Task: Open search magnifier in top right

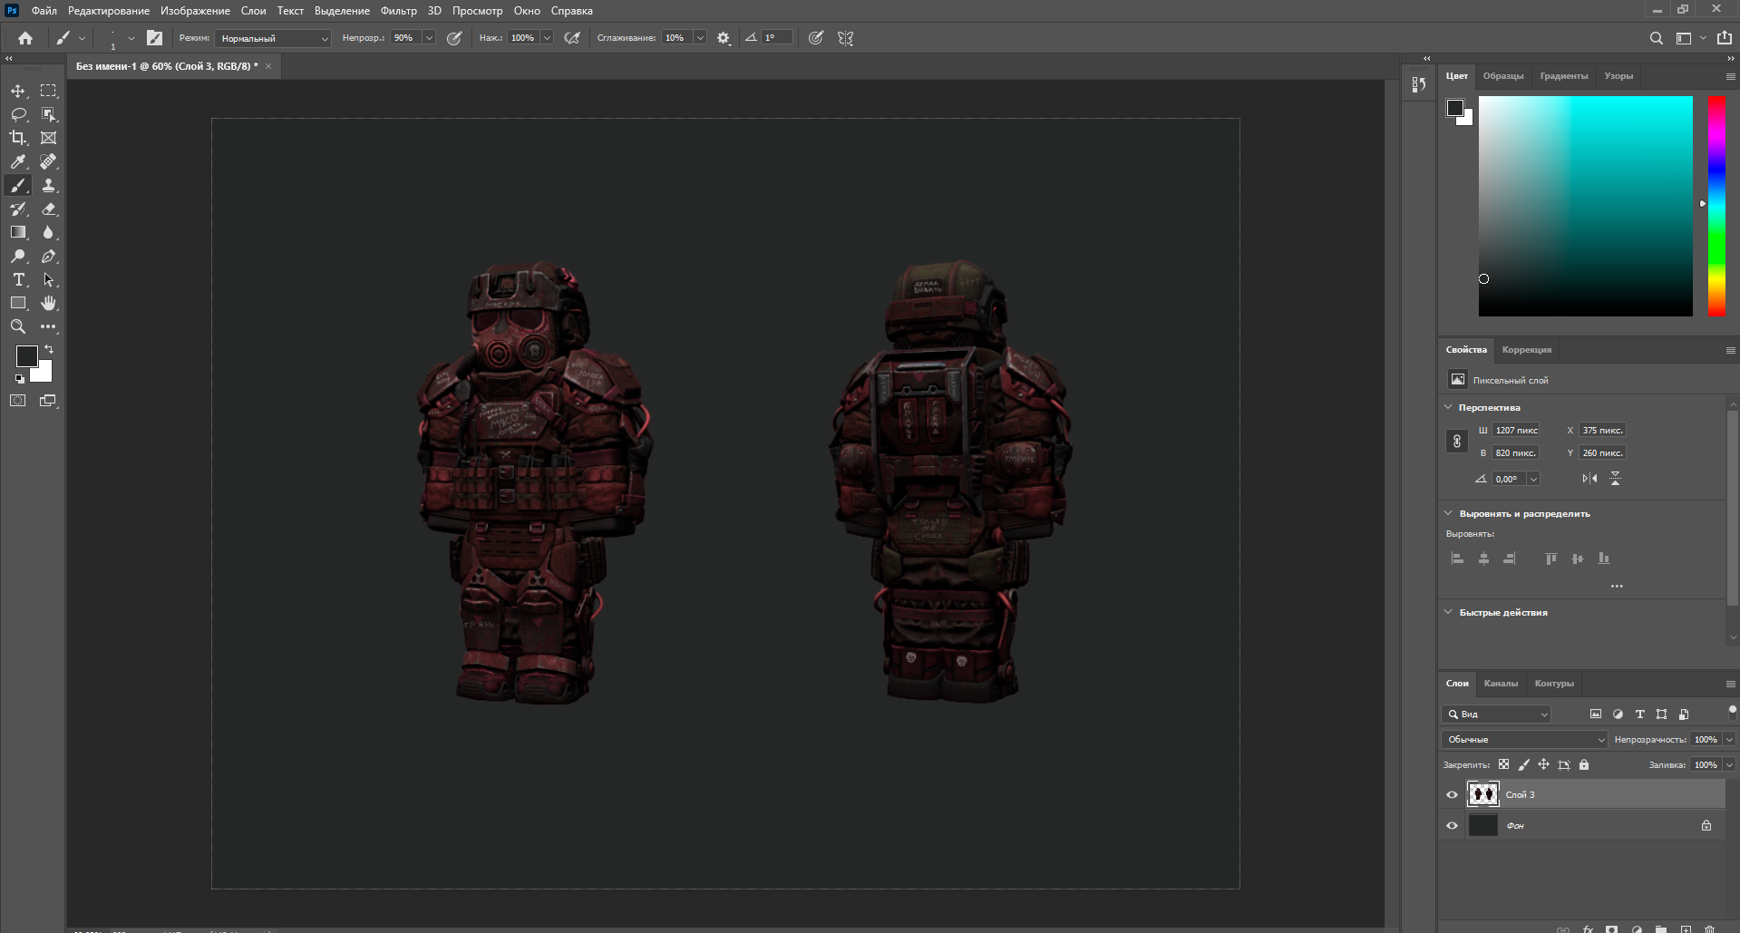Action: (x=1656, y=38)
